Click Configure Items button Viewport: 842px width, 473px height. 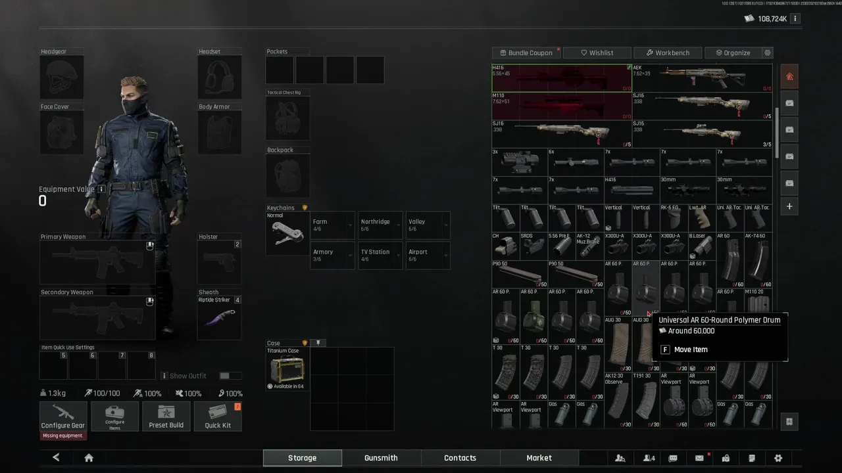click(x=114, y=417)
